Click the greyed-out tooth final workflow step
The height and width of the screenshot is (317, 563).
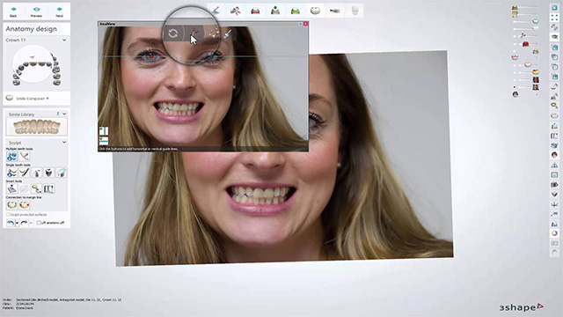(x=355, y=11)
